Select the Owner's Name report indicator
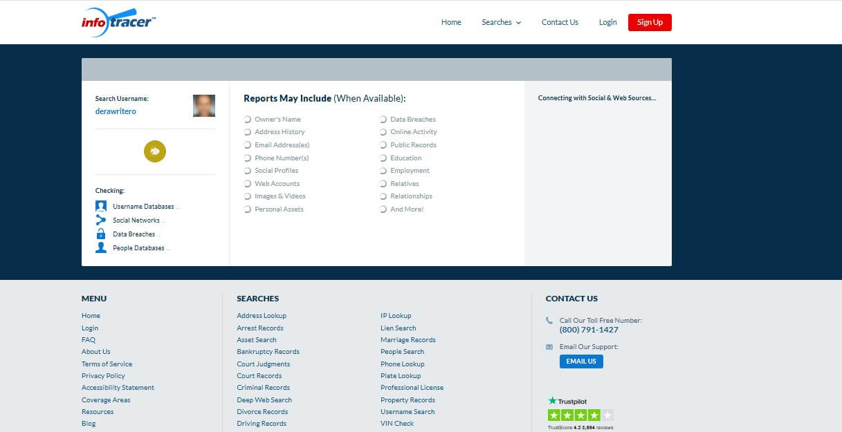 248,120
